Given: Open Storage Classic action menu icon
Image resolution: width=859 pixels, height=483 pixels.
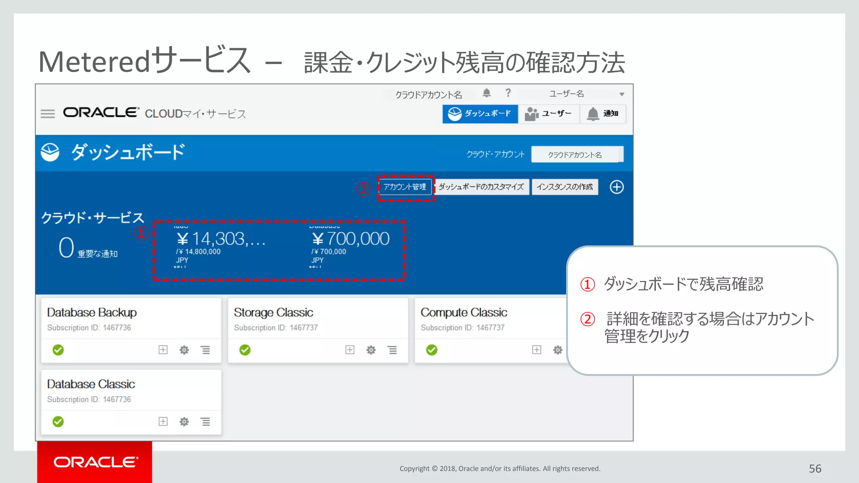Looking at the screenshot, I should (392, 350).
